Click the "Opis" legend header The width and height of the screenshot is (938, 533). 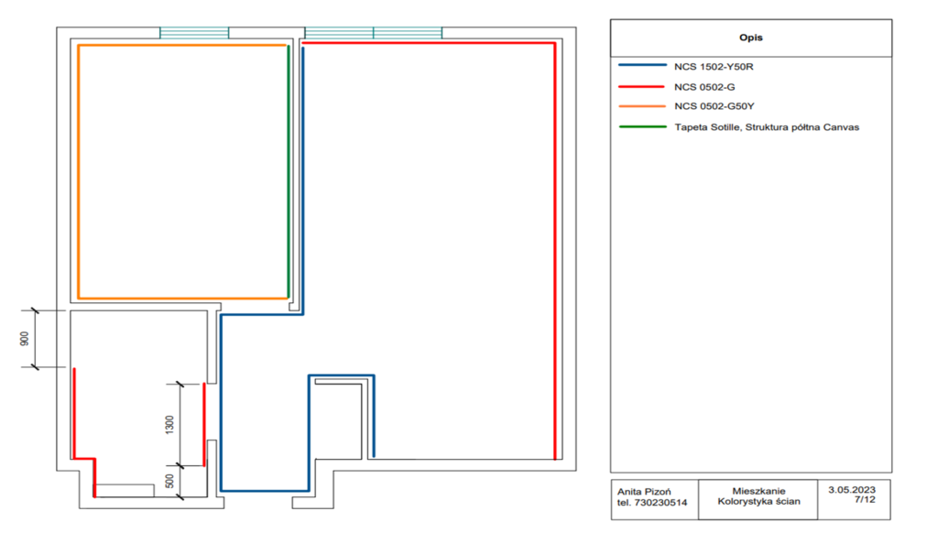pyautogui.click(x=751, y=38)
